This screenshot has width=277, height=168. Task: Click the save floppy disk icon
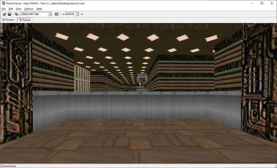(10, 14)
